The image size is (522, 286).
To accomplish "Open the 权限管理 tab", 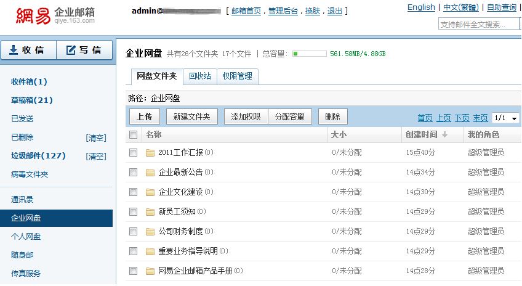I will click(x=238, y=76).
